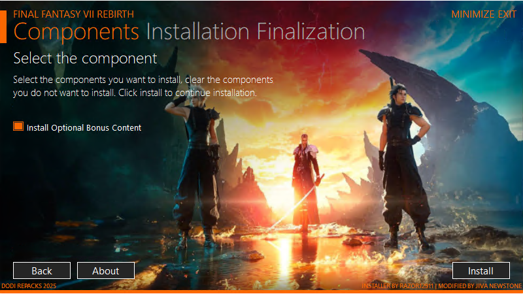Open the About dialog

(106, 270)
